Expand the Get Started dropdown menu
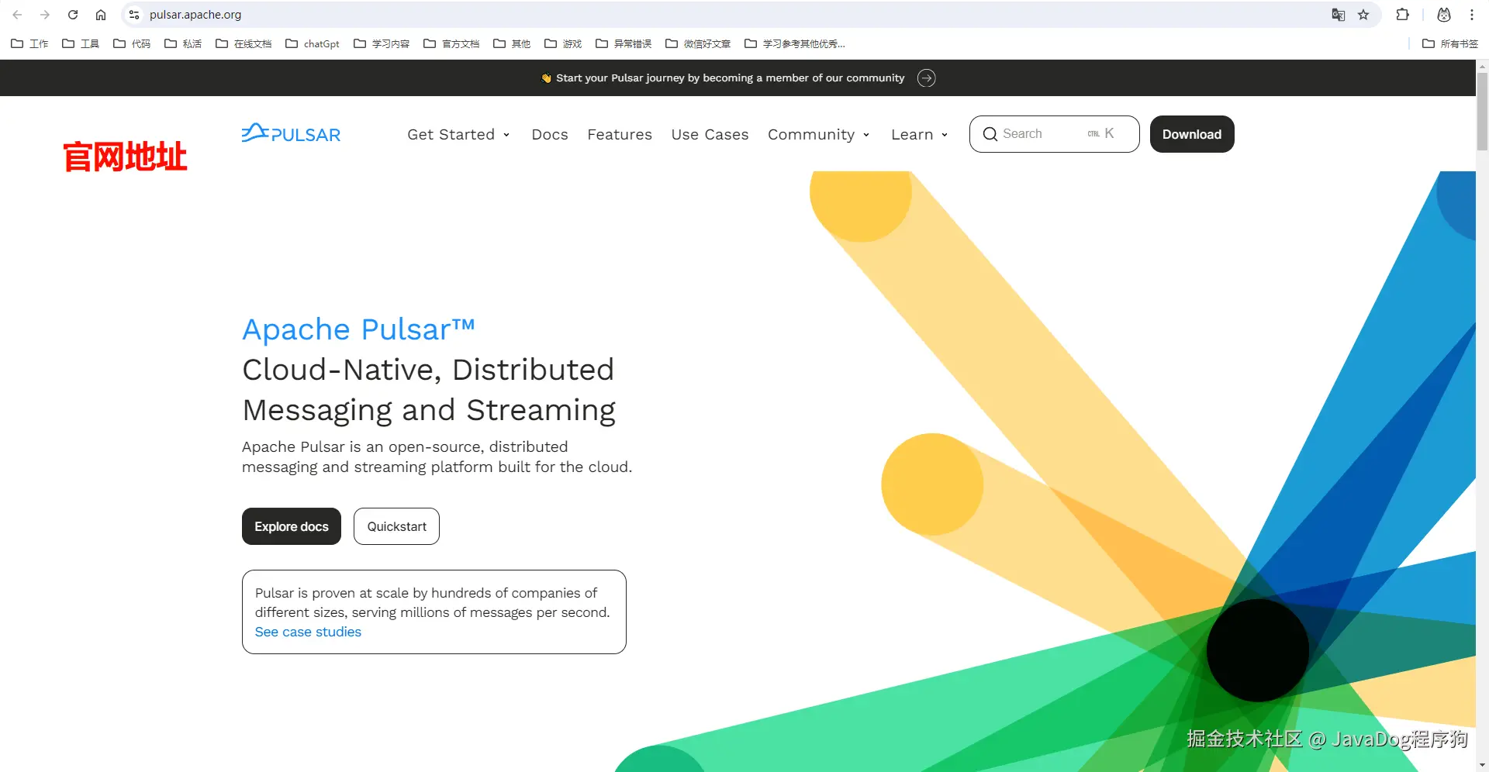 [458, 134]
